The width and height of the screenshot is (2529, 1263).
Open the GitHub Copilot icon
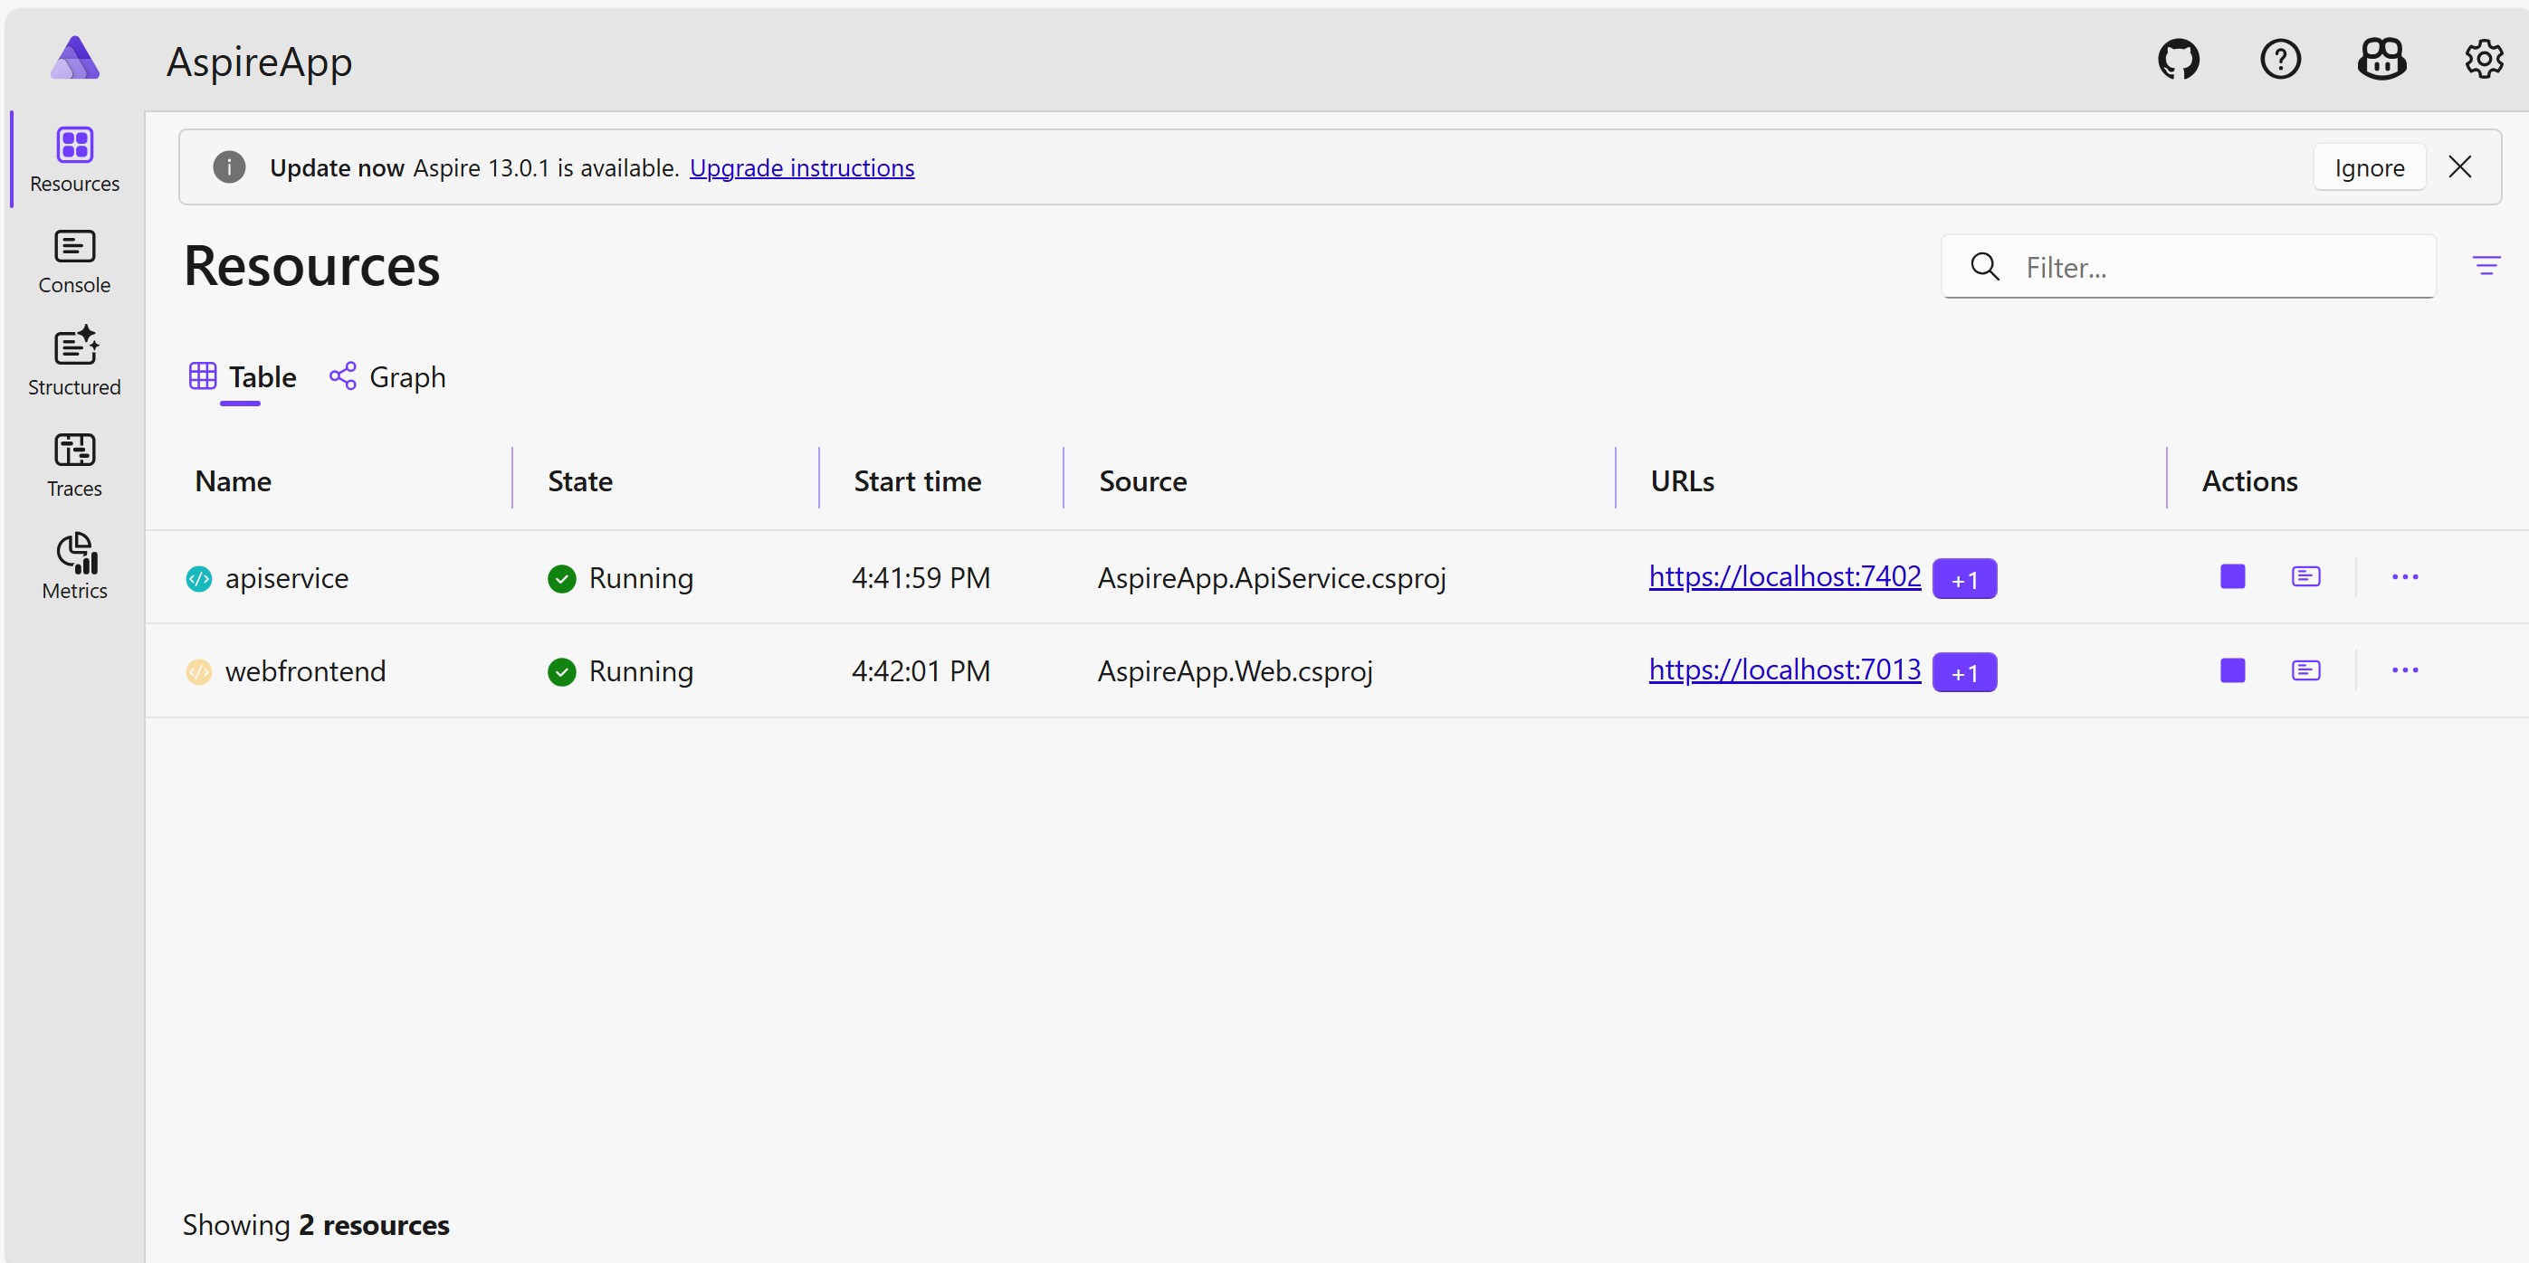coord(2381,60)
